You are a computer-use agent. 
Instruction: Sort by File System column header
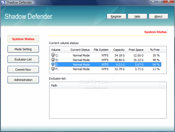(101, 50)
